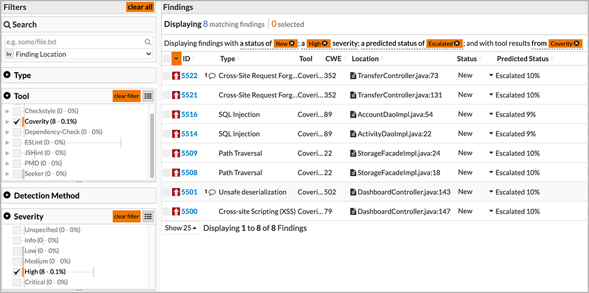Image resolution: width=589 pixels, height=293 pixels.
Task: Click file icon next to ActivityDaoImpl.java:22
Action: 353,134
